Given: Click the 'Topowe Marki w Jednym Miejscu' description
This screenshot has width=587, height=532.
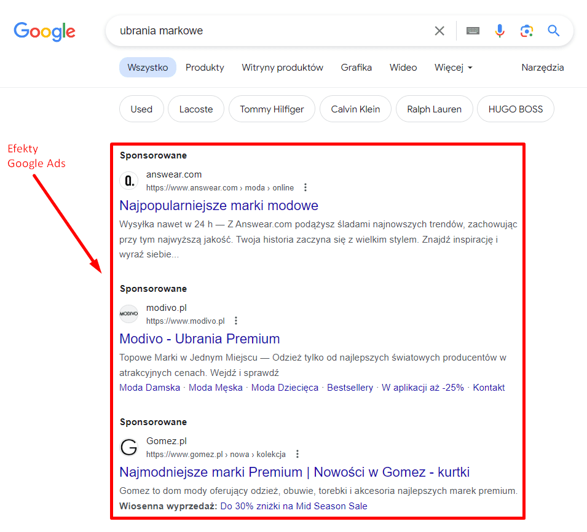Looking at the screenshot, I should coord(313,365).
